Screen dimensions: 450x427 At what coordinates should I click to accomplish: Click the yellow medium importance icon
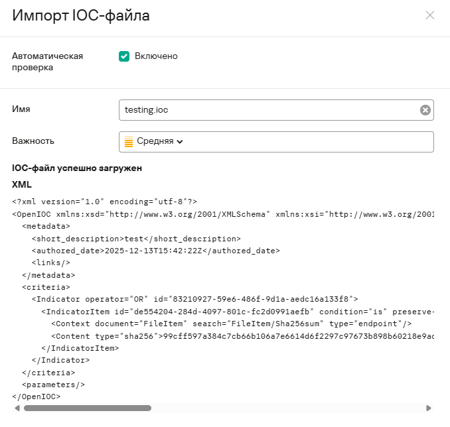click(129, 141)
